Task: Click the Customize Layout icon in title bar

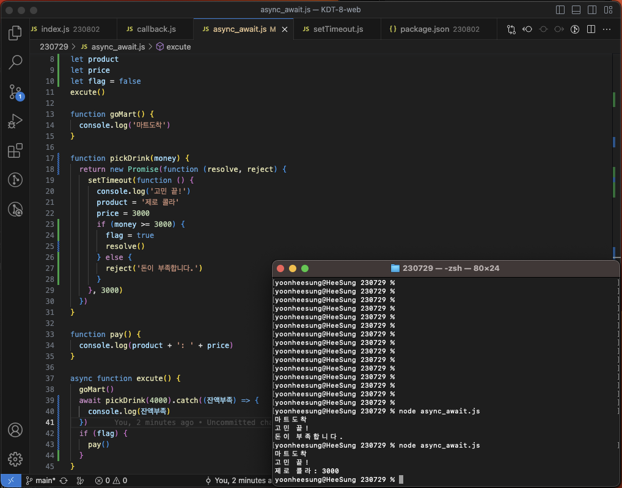Action: coord(608,10)
